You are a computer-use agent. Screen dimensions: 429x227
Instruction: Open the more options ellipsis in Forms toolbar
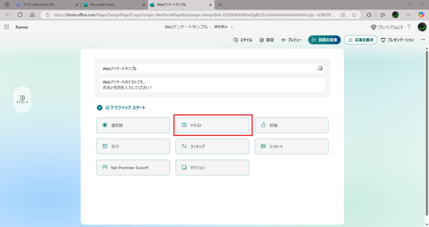422,40
